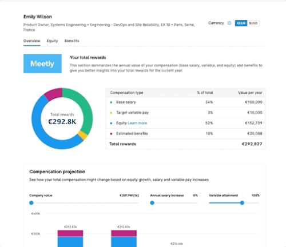Screen dimensions: 286x247
Task: Switch currency to $USD
Action: pos(253,23)
